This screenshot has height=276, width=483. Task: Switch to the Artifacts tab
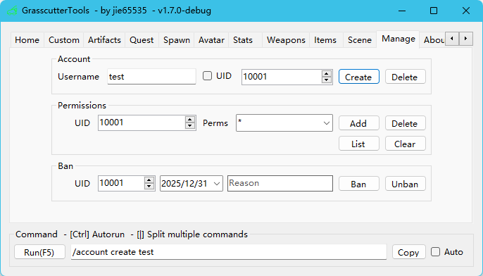tap(104, 40)
